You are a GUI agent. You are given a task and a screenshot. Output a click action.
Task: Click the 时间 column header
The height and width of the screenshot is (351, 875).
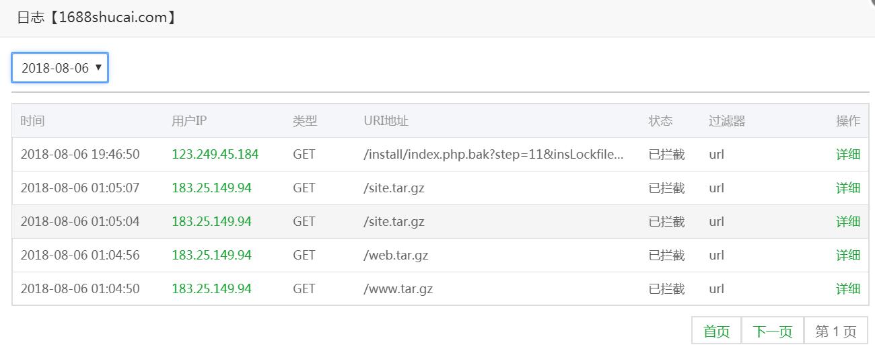(x=32, y=121)
